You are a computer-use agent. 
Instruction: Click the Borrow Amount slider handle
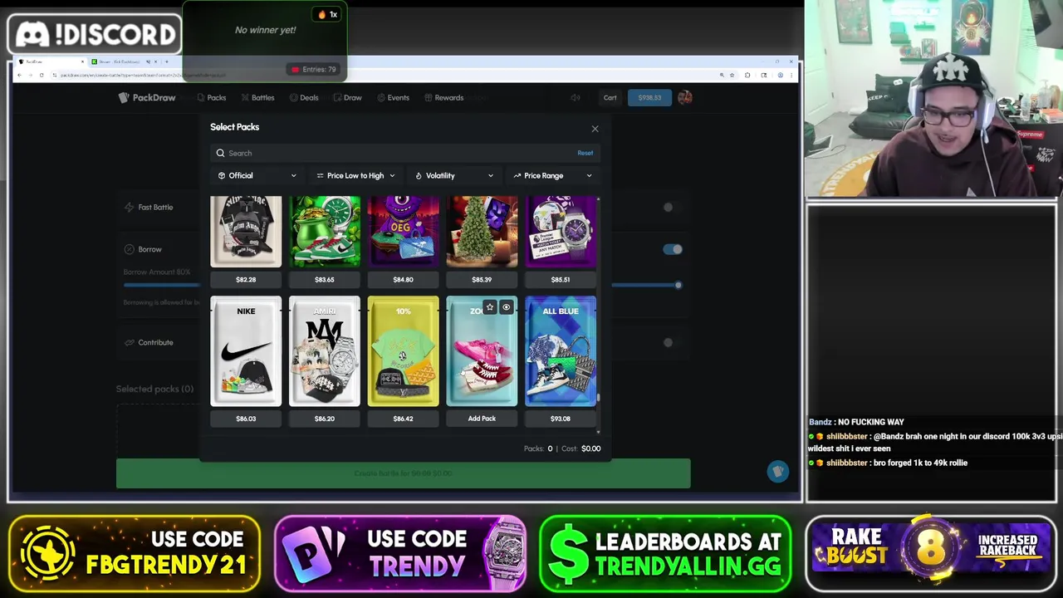tap(678, 285)
